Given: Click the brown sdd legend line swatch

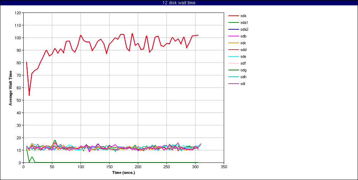Looking at the screenshot, I should (233, 50).
